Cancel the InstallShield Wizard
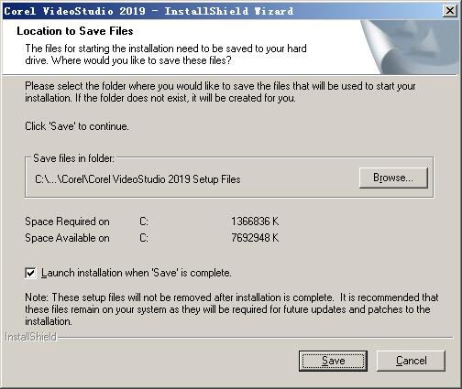 (x=411, y=361)
